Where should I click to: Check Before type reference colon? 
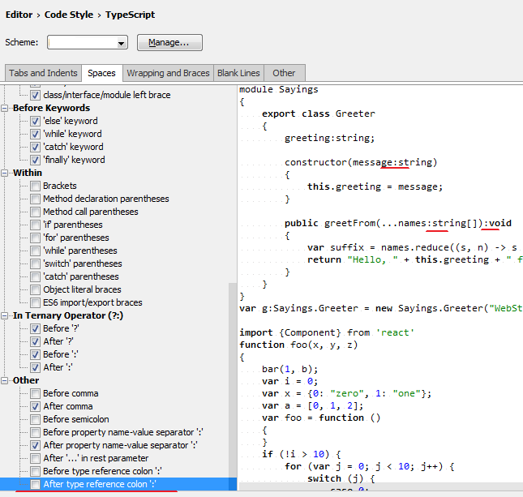pyautogui.click(x=35, y=471)
